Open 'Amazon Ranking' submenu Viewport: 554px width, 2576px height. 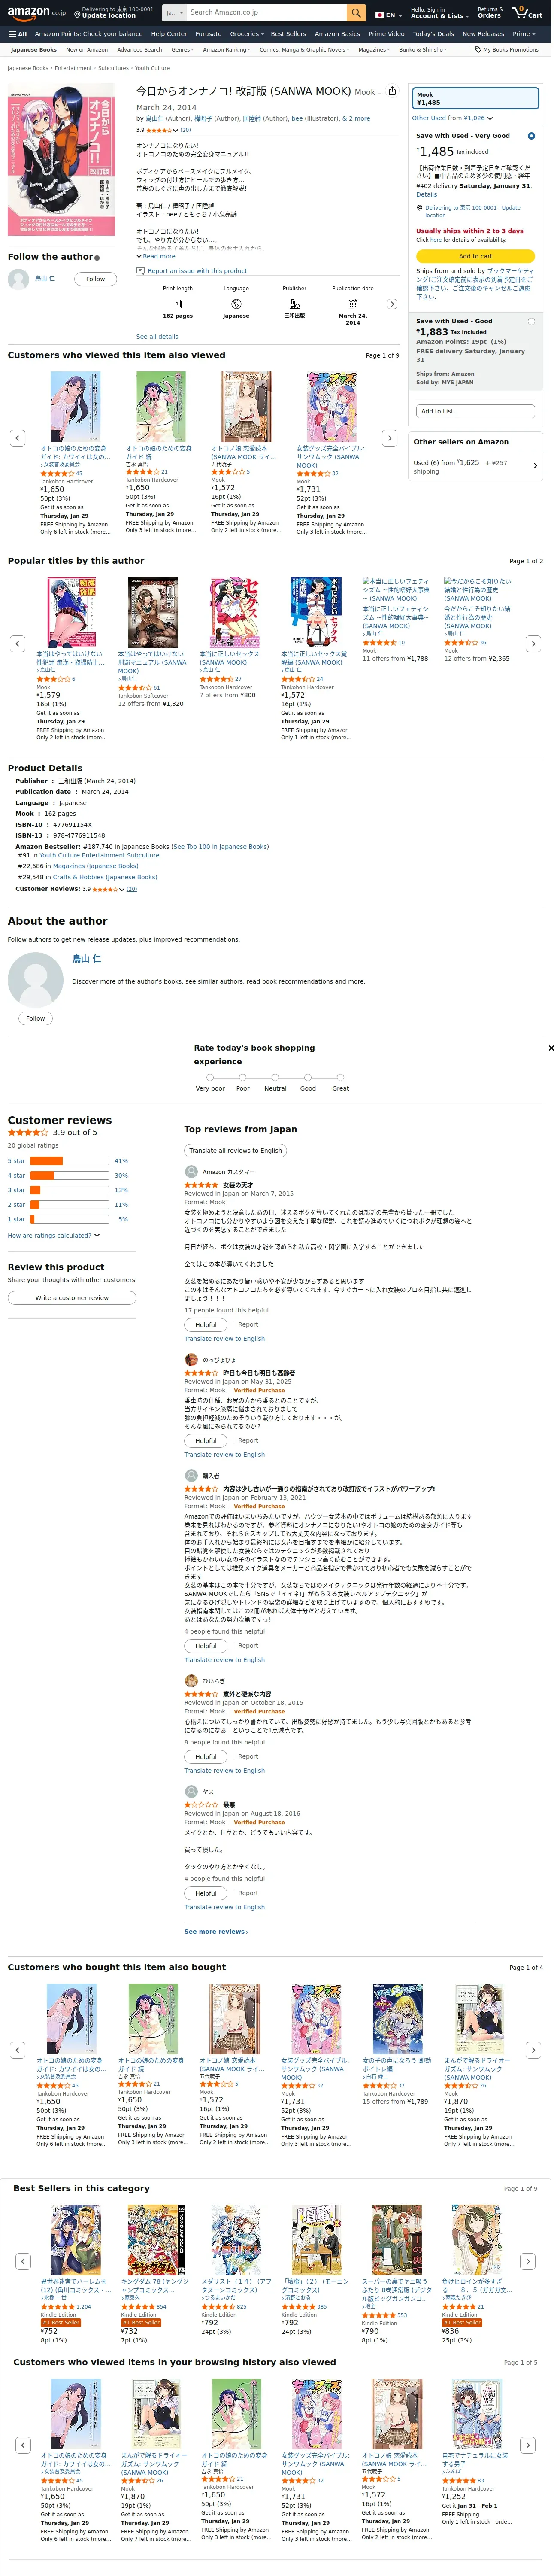(226, 49)
